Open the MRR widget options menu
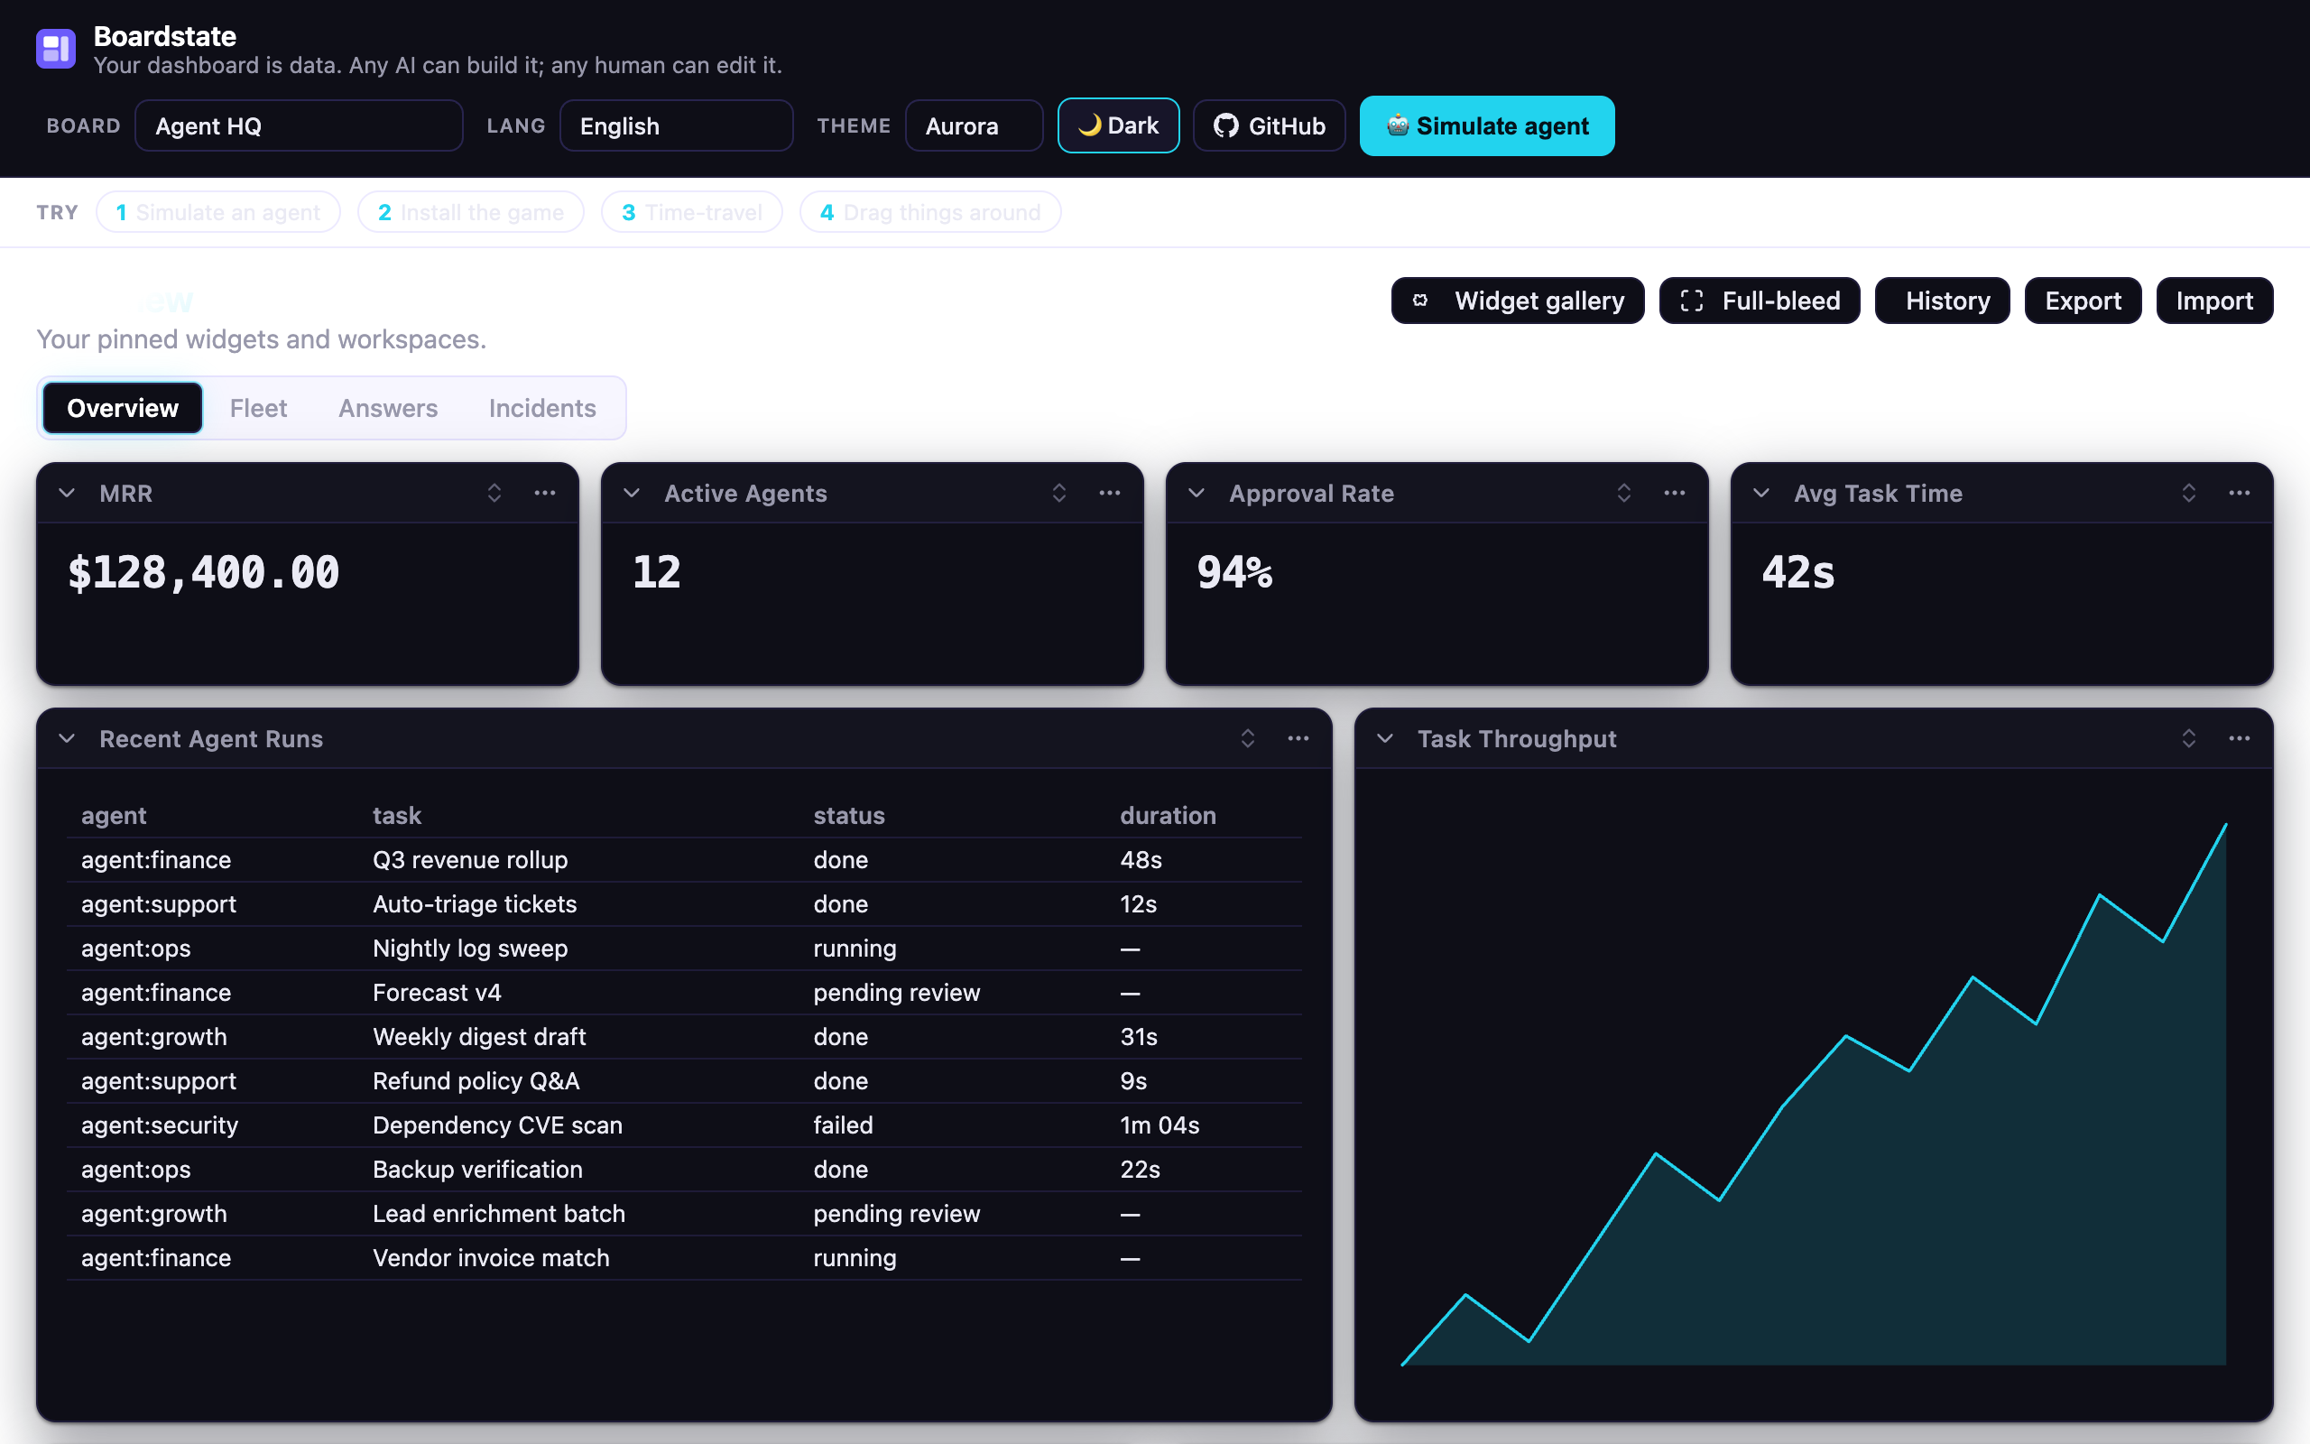 click(545, 493)
